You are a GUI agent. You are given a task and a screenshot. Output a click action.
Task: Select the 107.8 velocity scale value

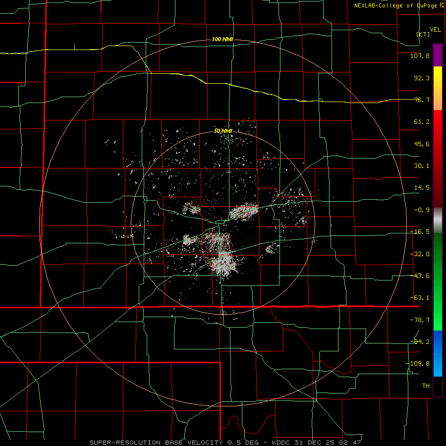420,56
